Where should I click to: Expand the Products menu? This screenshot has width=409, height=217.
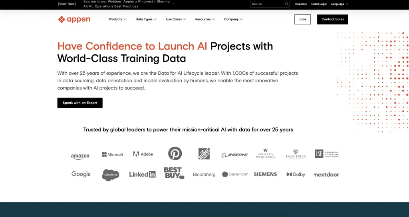click(117, 19)
